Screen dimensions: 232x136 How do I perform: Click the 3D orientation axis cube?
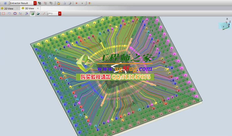pos(224,25)
